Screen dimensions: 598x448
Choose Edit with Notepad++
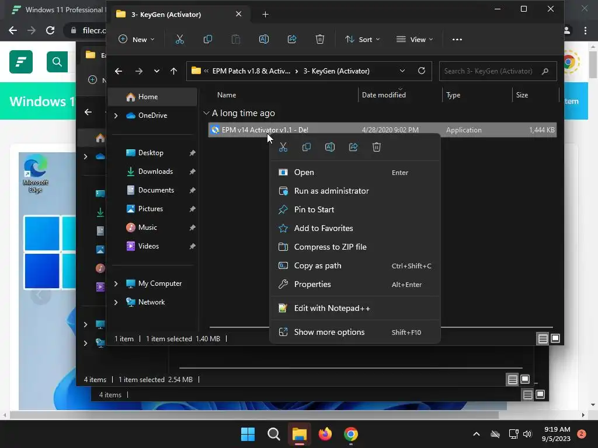pos(354,308)
